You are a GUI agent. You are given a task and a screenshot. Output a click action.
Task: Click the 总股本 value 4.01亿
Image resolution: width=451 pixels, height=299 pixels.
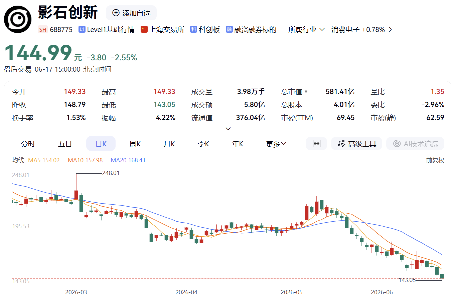click(344, 105)
